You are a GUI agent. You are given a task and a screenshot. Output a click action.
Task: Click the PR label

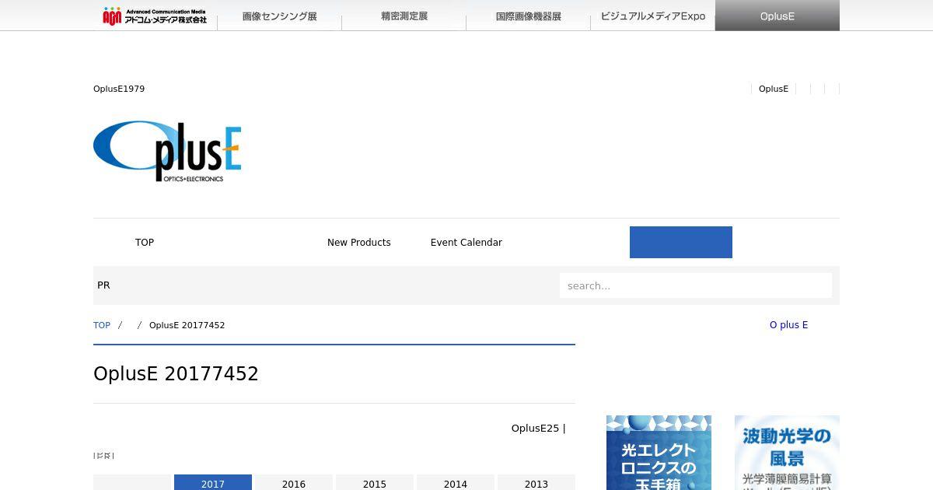[x=103, y=285]
